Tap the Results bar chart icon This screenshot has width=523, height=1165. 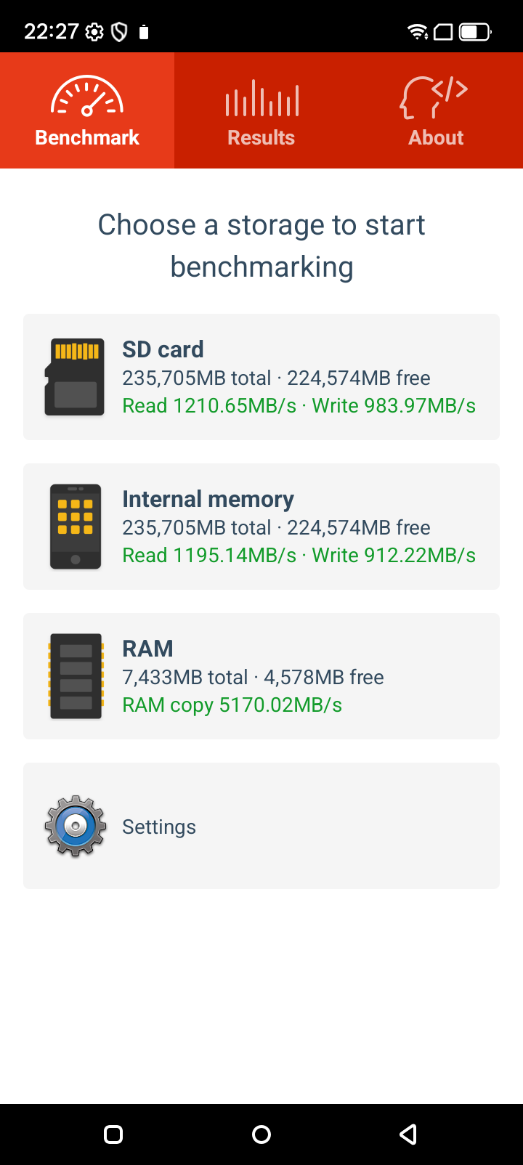(261, 99)
